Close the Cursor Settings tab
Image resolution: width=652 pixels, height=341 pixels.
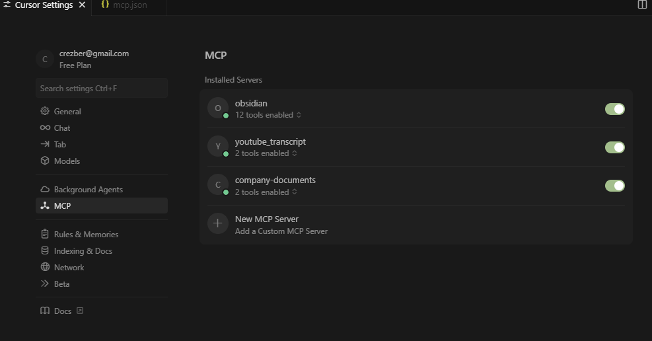click(x=82, y=5)
